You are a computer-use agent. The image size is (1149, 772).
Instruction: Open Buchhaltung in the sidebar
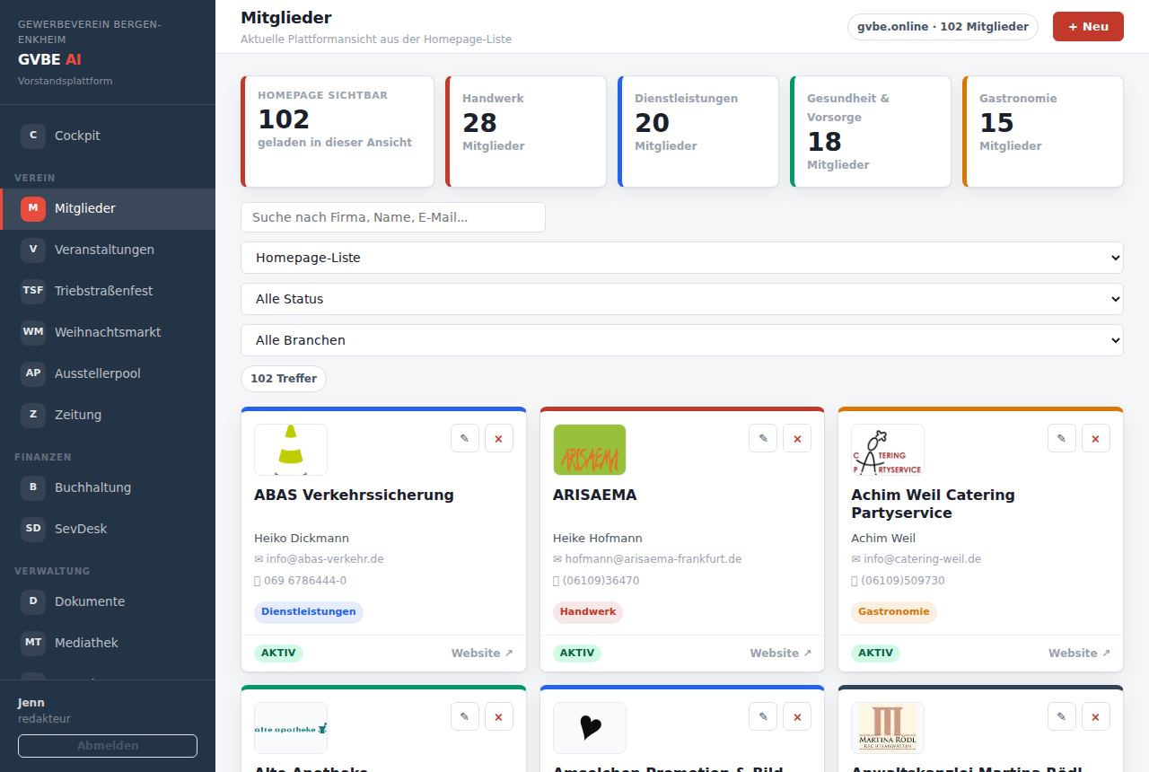[108, 487]
